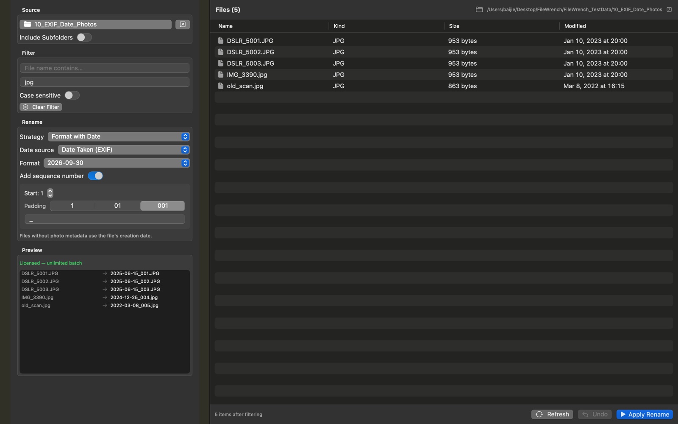Click the folder icon before the file path

point(479,9)
